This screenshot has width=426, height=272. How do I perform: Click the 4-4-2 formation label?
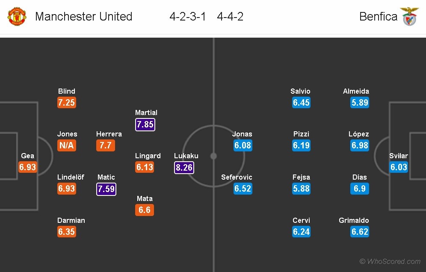tap(230, 17)
